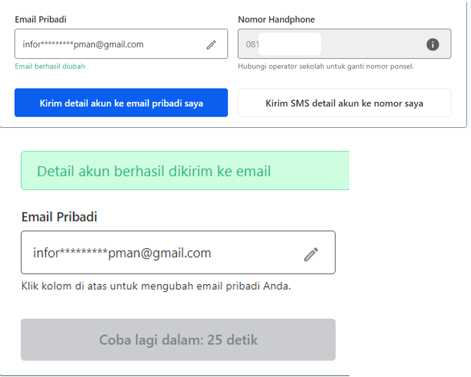471x377 pixels.
Task: Click 'Kirim SMS detail akun ke nomor saya'
Action: pyautogui.click(x=344, y=103)
